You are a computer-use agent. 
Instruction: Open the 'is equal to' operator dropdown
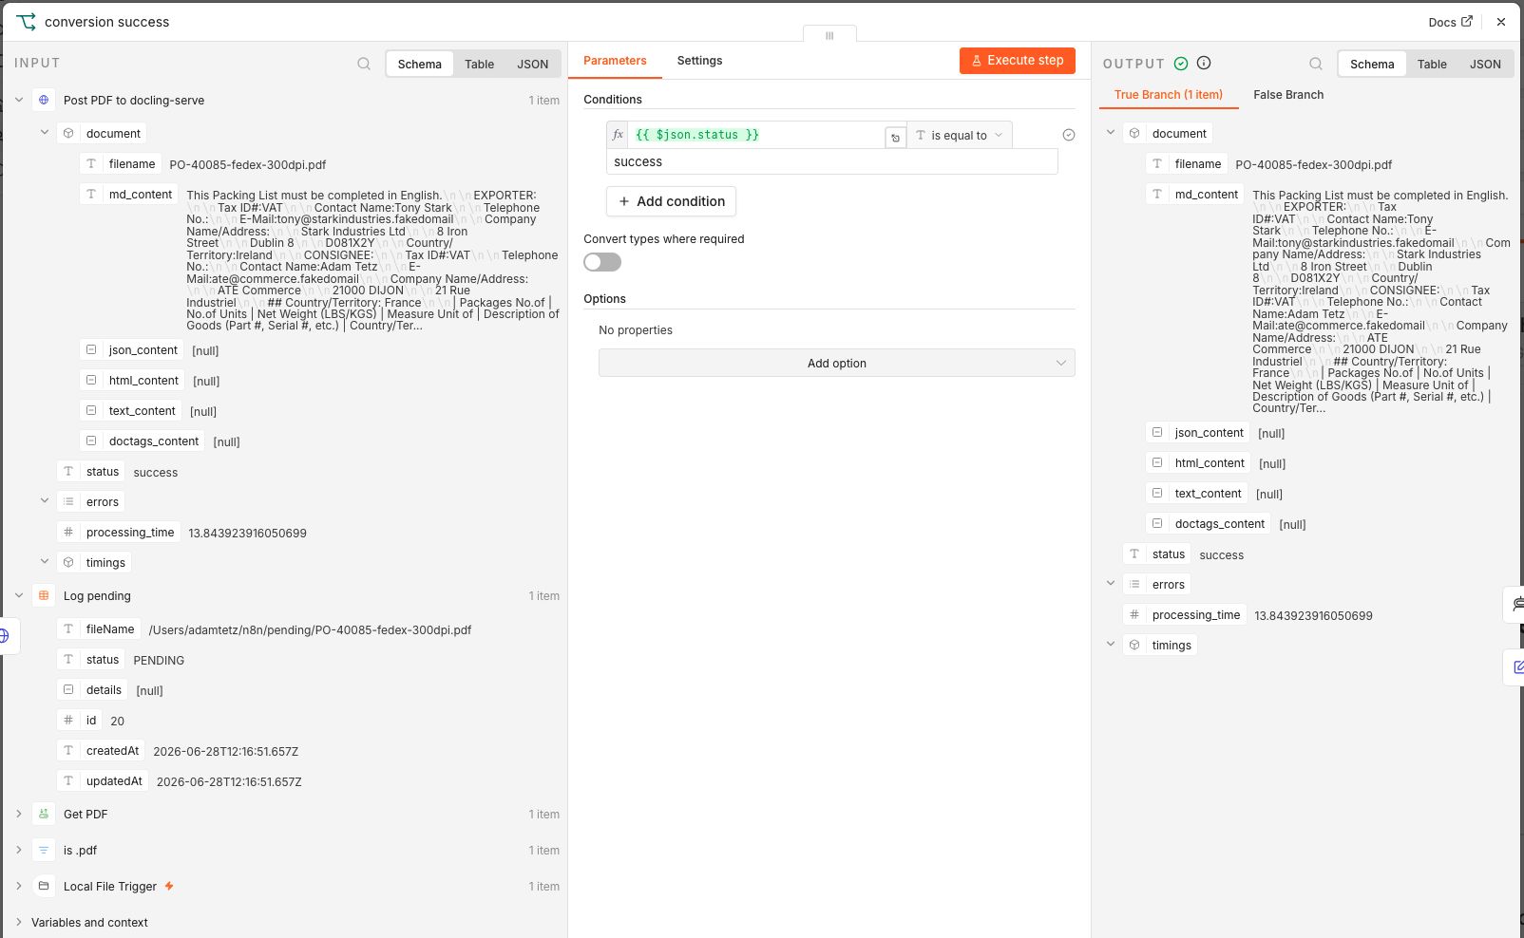[x=960, y=136]
